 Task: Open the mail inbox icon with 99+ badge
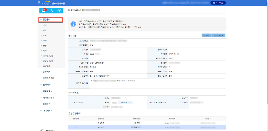(x=44, y=10)
